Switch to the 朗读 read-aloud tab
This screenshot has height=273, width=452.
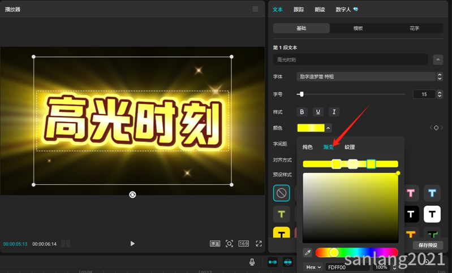[320, 10]
